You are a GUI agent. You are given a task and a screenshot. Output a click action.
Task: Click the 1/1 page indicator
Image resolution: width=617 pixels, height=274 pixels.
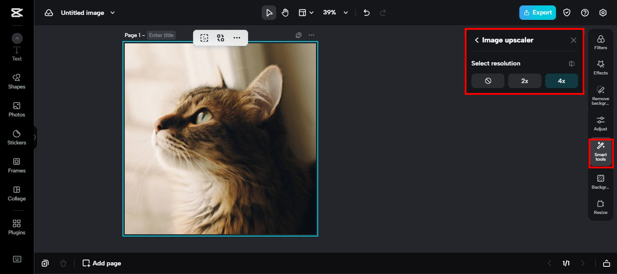point(566,263)
